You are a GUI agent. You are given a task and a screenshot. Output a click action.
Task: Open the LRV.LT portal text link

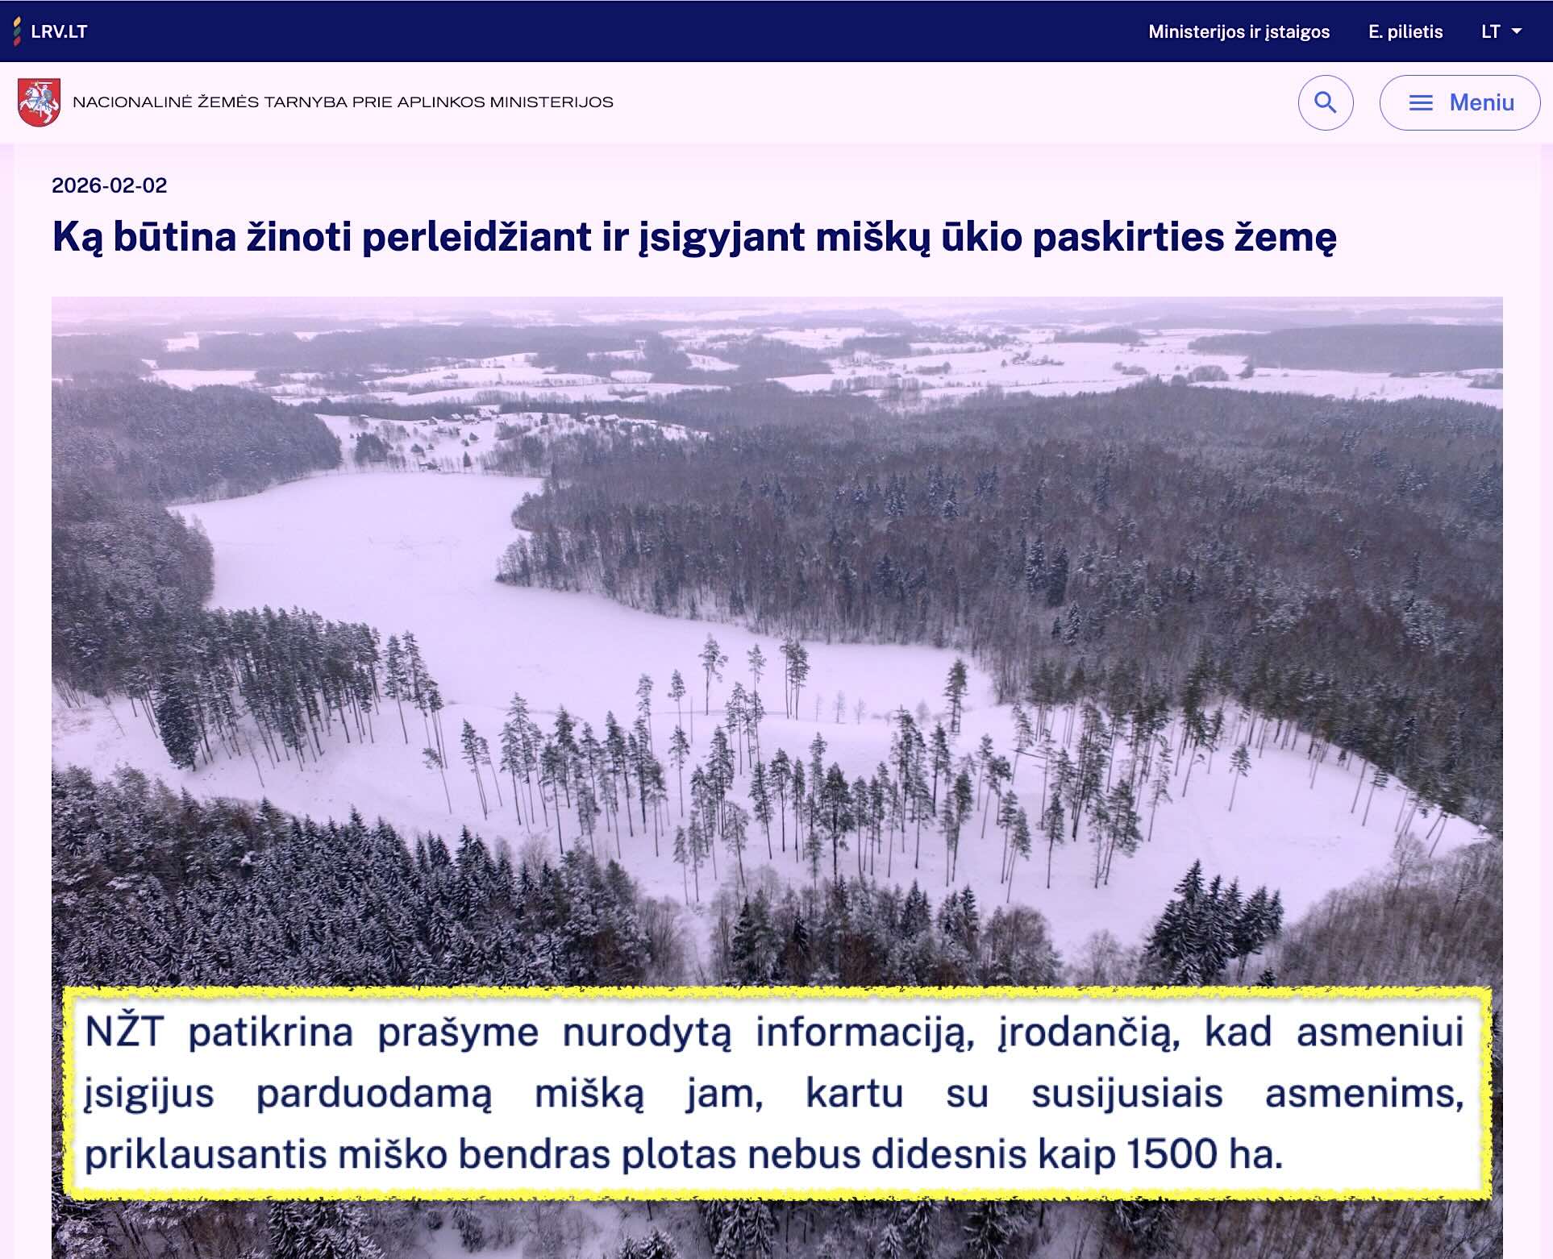pos(59,31)
